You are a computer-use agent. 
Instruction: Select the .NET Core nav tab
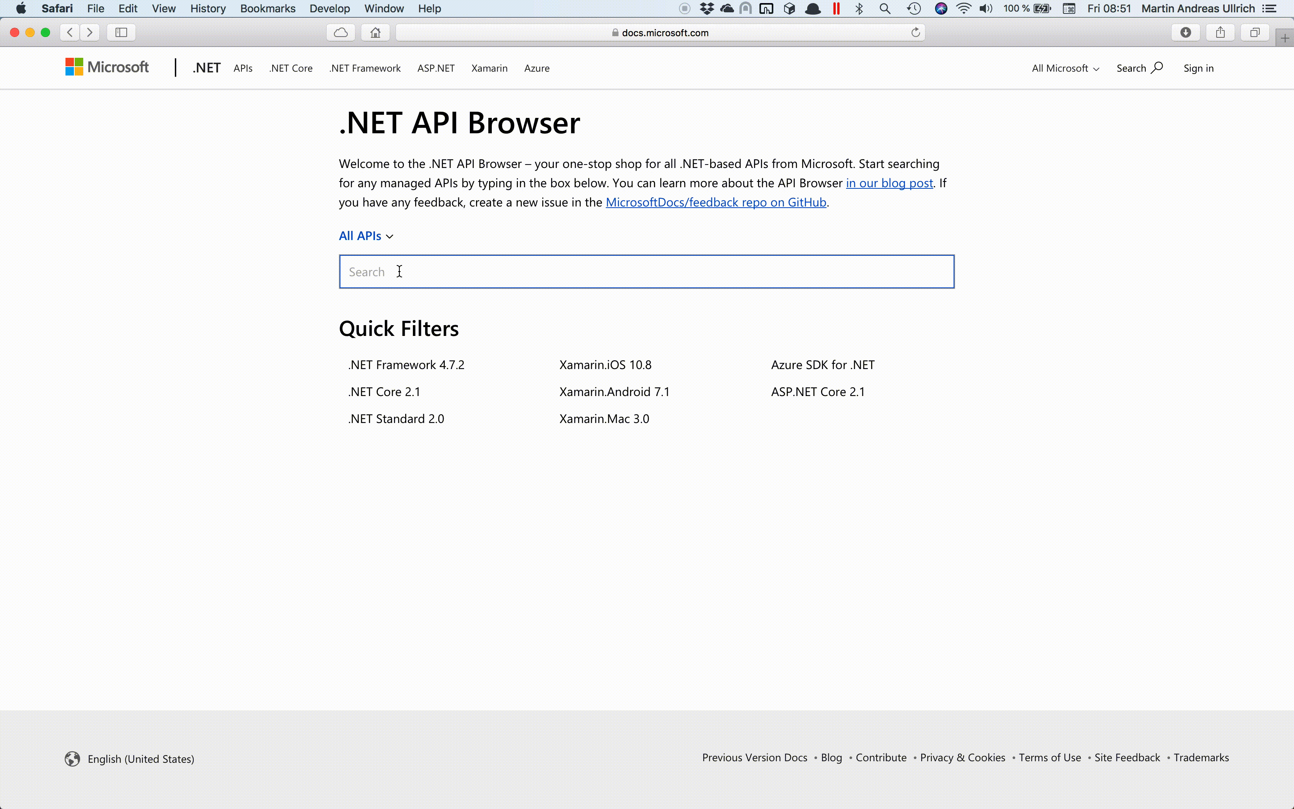[x=291, y=69]
